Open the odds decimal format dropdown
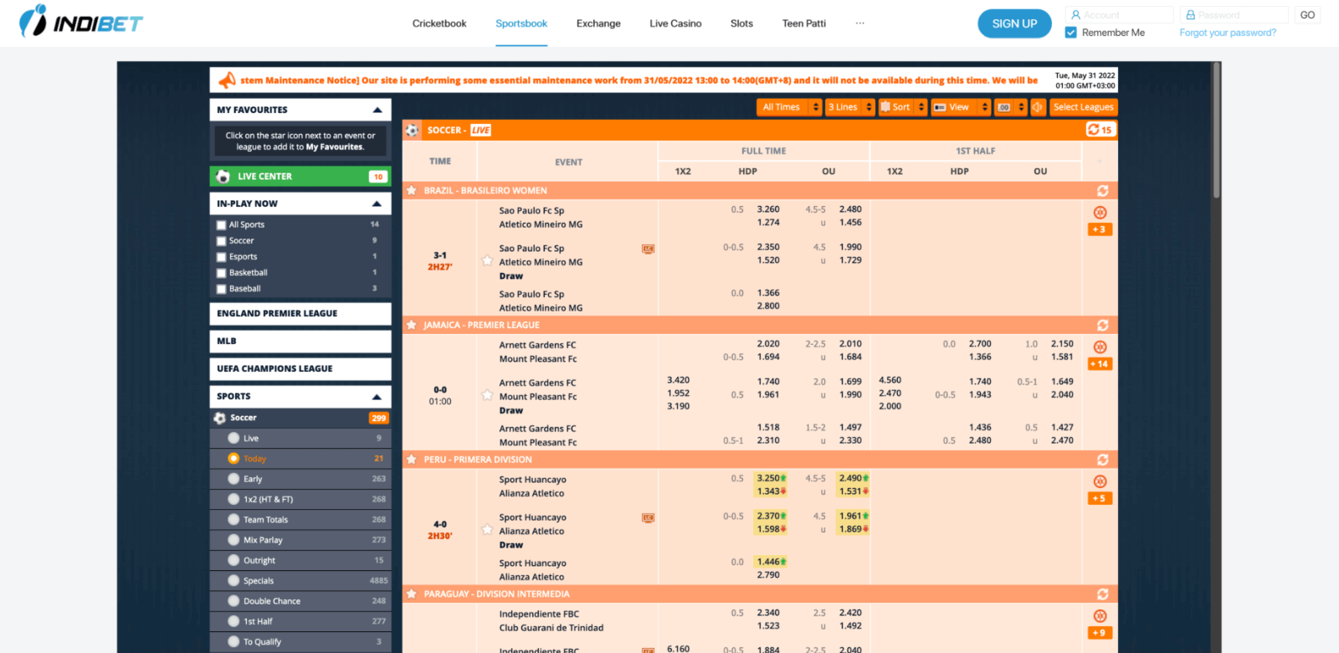 [1011, 107]
